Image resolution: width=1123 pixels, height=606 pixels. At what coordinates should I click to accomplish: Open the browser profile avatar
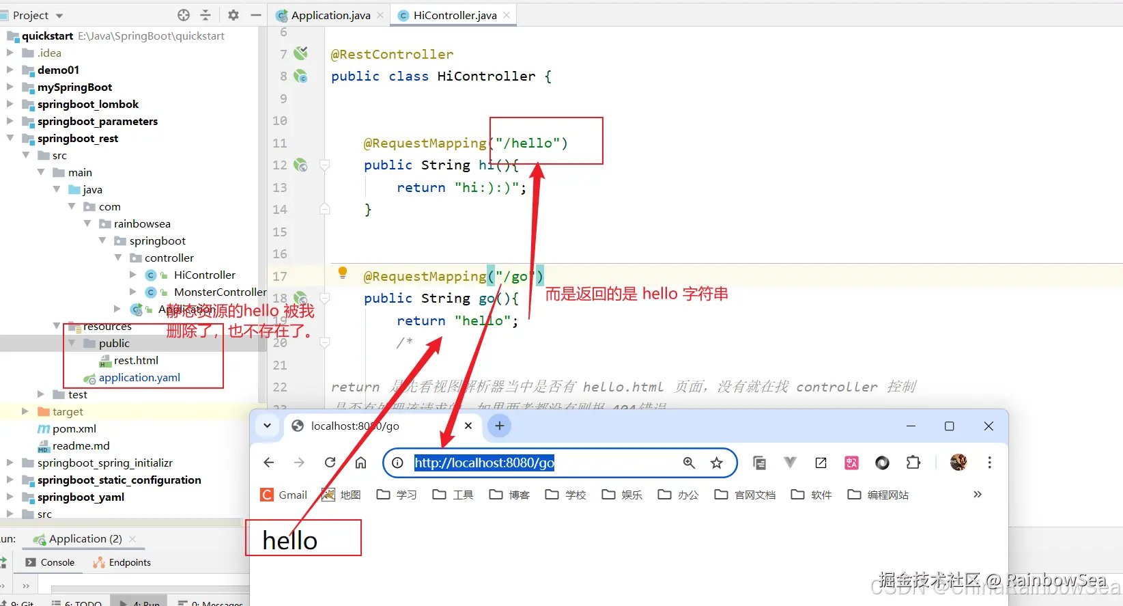pos(958,463)
